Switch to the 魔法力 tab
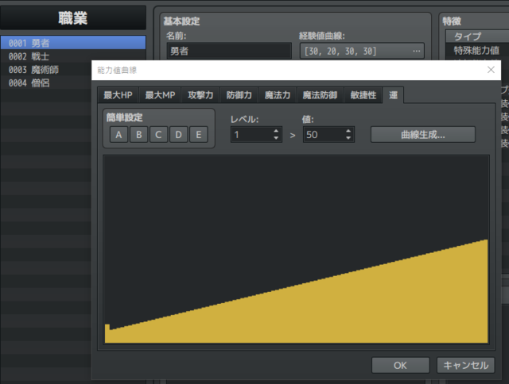 pos(278,95)
